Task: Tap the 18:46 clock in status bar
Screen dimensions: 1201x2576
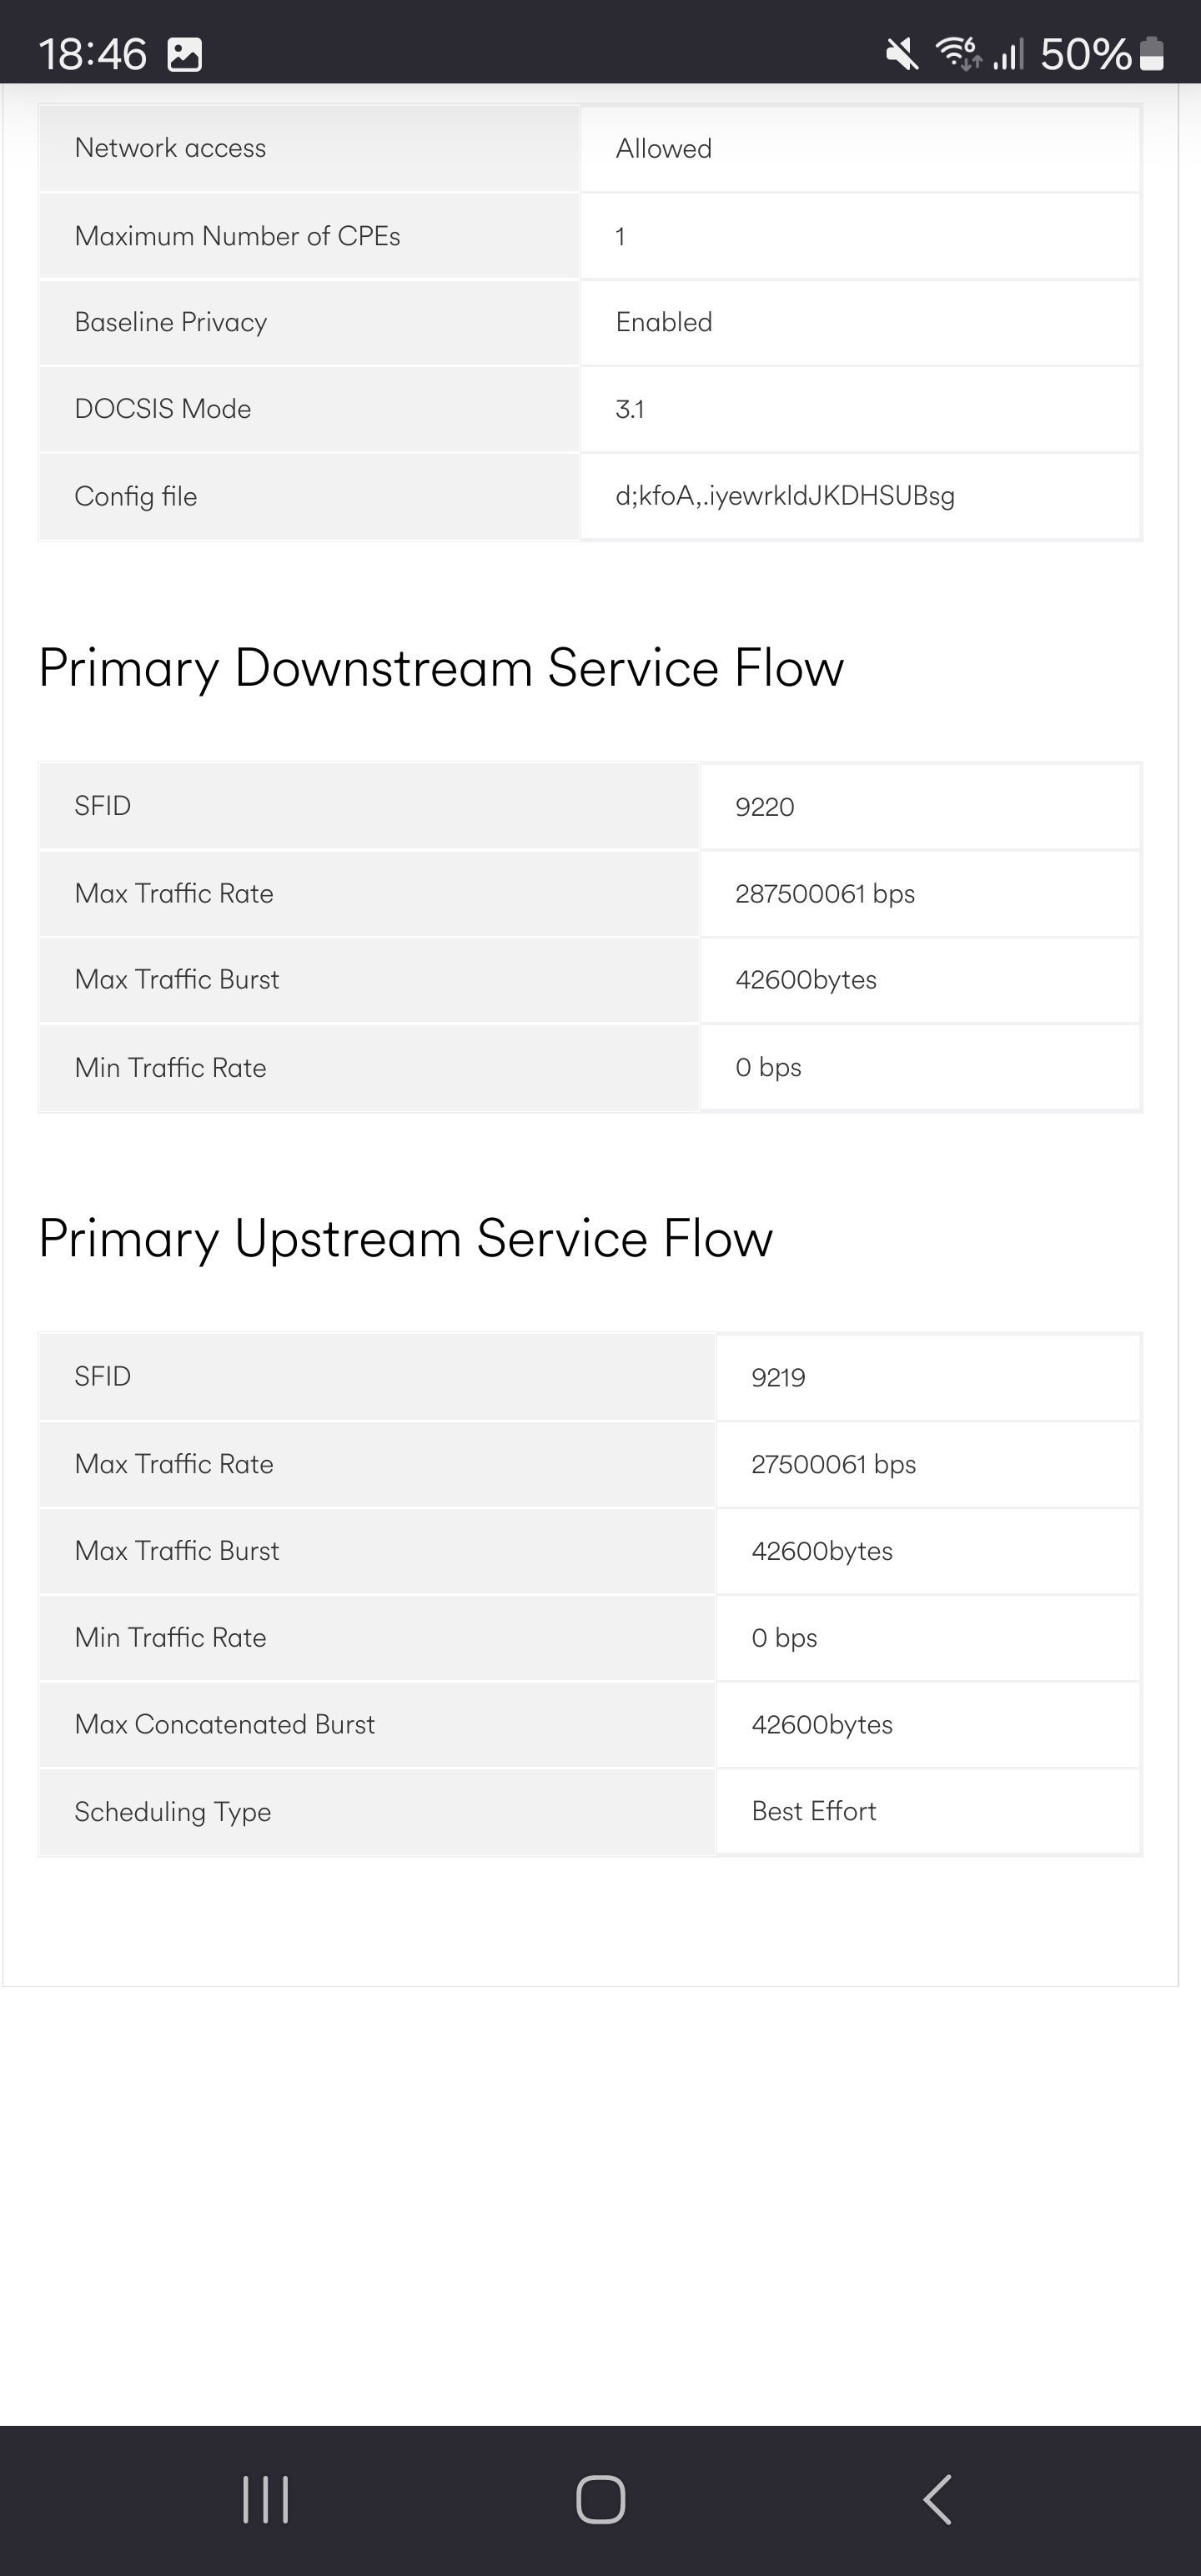Action: 92,54
